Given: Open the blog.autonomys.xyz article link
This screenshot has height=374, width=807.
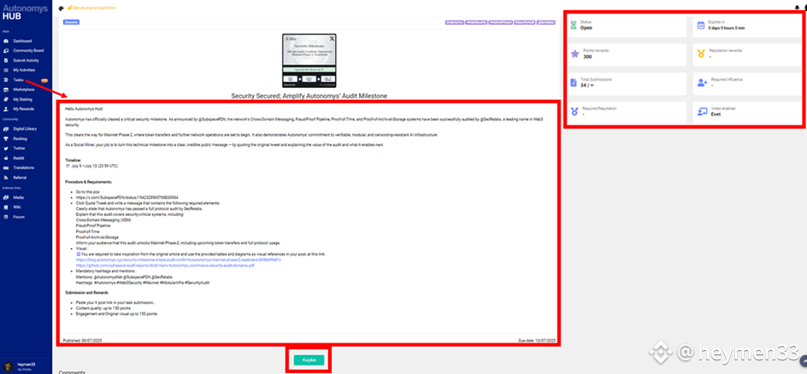Looking at the screenshot, I should [x=179, y=260].
